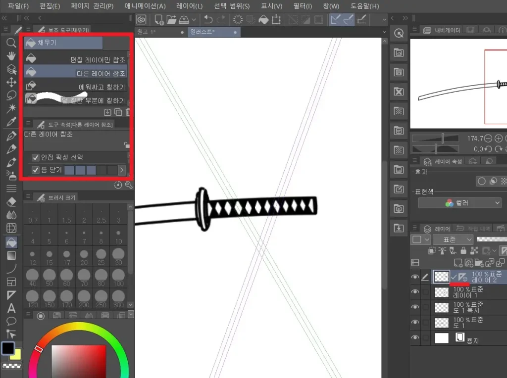507x378 pixels.
Task: Hide 레이어 1 with eye icon
Action: pyautogui.click(x=415, y=292)
